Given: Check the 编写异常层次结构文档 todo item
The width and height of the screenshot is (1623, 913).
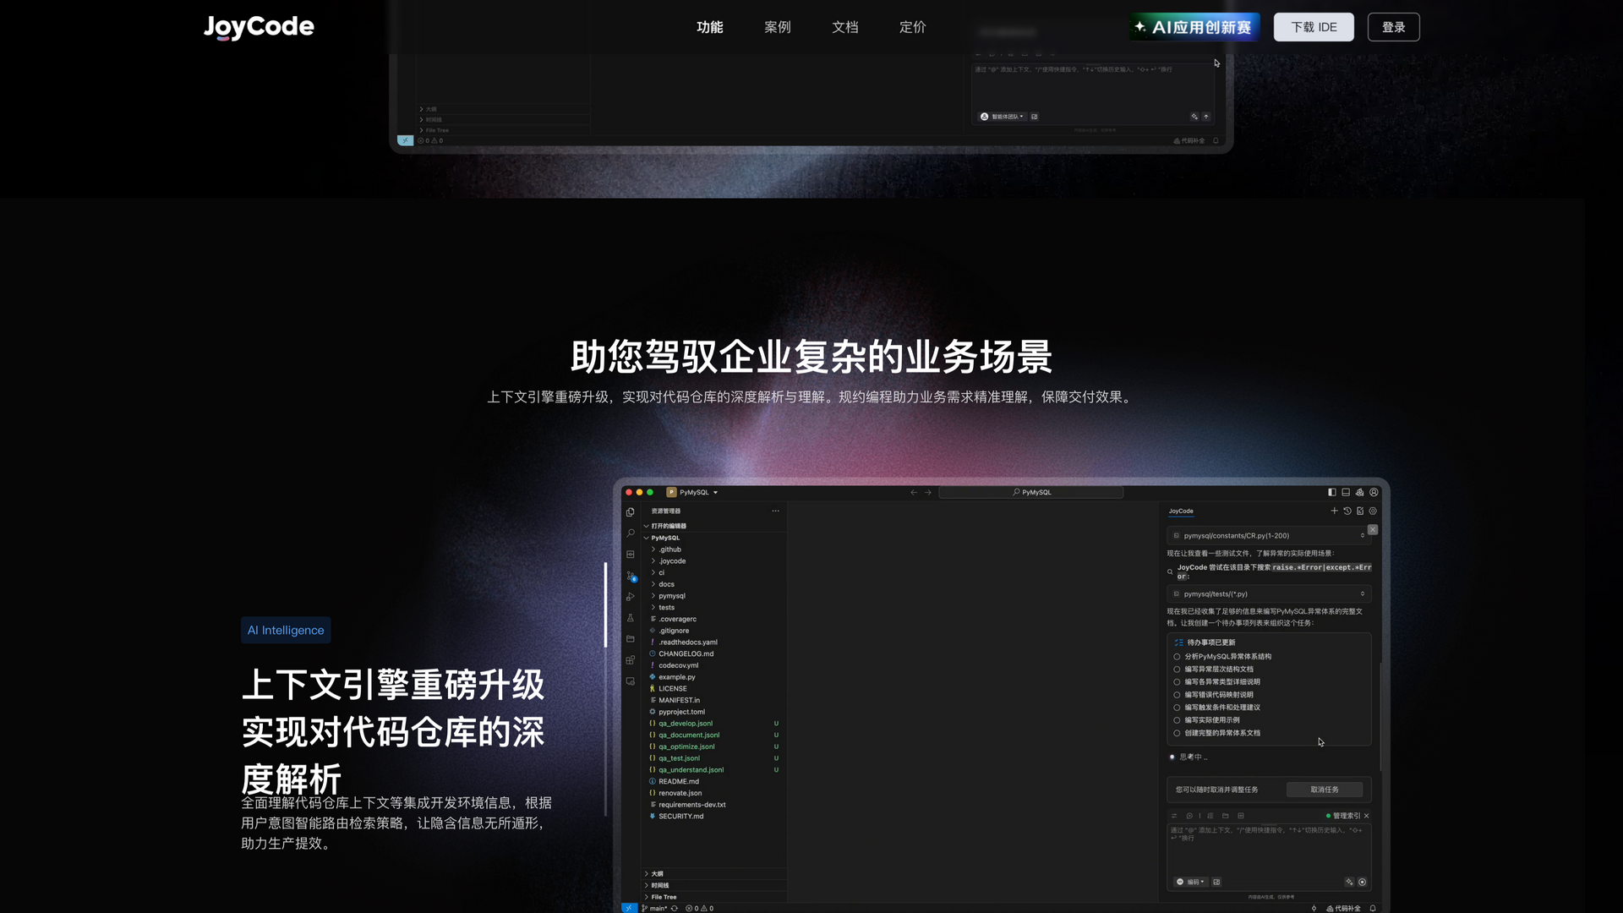Looking at the screenshot, I should coord(1177,670).
